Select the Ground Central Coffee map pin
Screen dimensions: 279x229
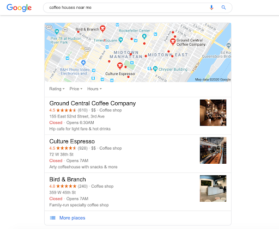(x=173, y=42)
